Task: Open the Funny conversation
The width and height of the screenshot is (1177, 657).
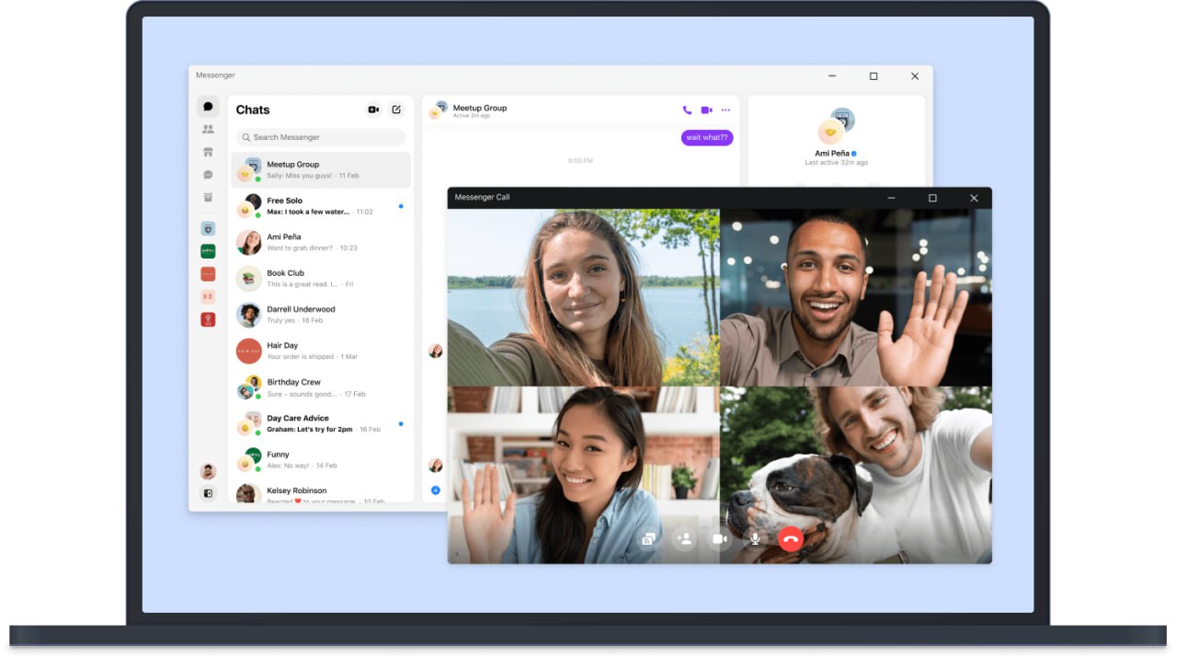Action: (x=321, y=459)
